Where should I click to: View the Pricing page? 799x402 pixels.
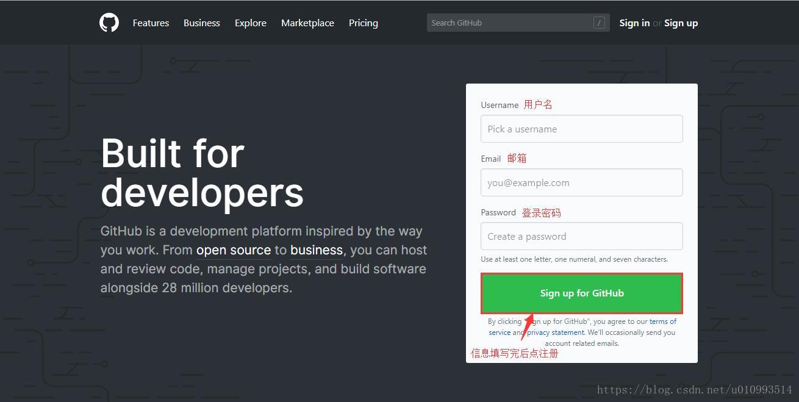[x=364, y=23]
